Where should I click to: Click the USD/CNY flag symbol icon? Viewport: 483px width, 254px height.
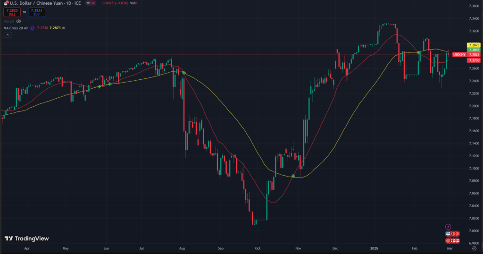coord(6,3)
